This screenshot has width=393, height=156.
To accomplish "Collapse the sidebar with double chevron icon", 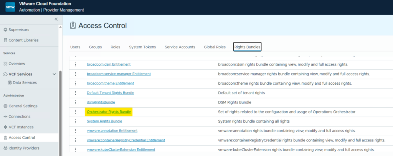I will coord(56,19).
